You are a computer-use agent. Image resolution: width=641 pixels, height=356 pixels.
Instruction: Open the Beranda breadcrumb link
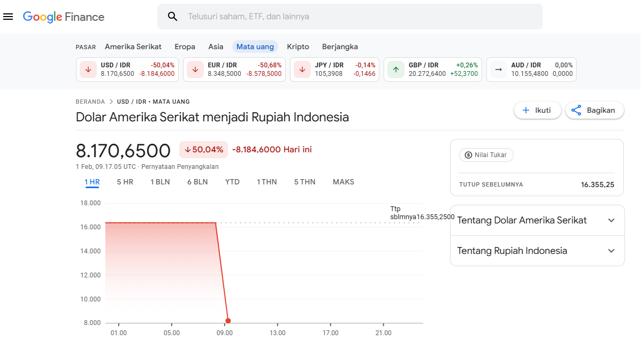[x=90, y=102]
